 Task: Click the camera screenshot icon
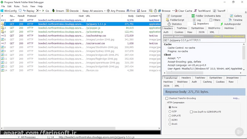[151, 11]
